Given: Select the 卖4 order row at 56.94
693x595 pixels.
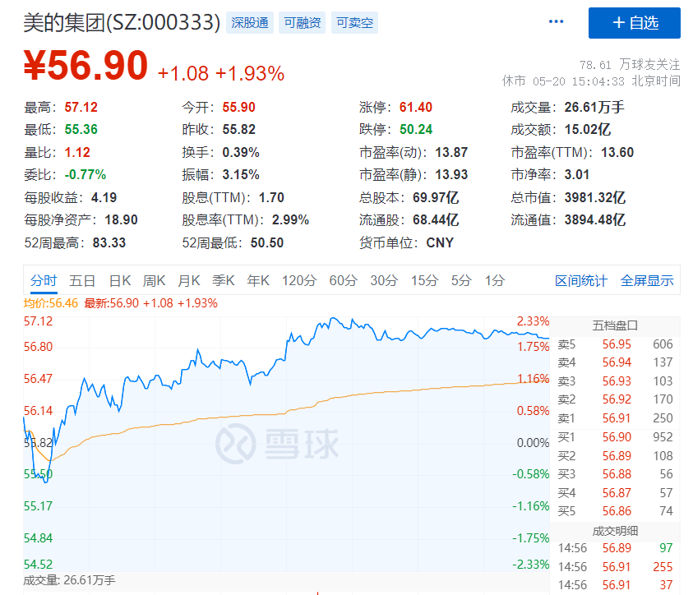Looking at the screenshot, I should click(x=615, y=362).
